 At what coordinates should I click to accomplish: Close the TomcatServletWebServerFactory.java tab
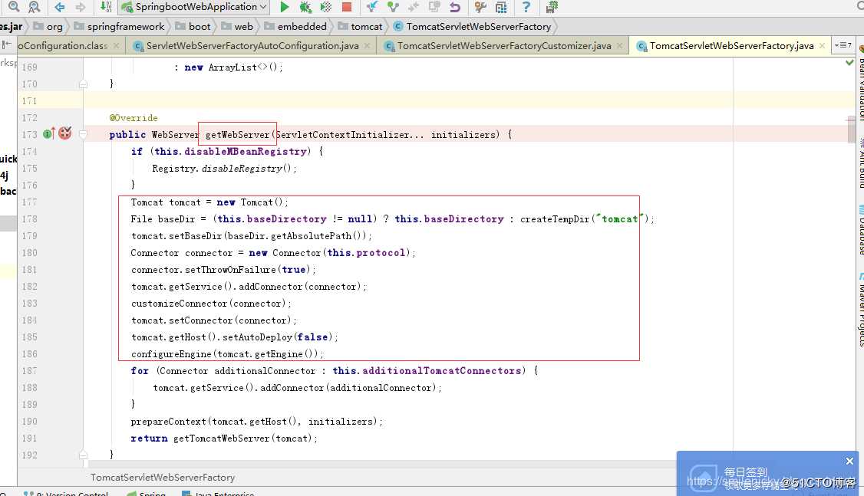(x=822, y=46)
